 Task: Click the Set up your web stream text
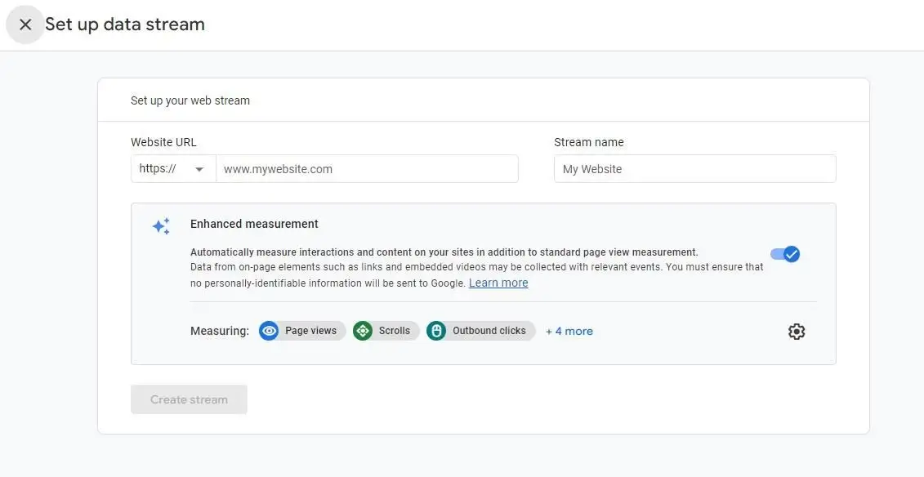(x=190, y=100)
